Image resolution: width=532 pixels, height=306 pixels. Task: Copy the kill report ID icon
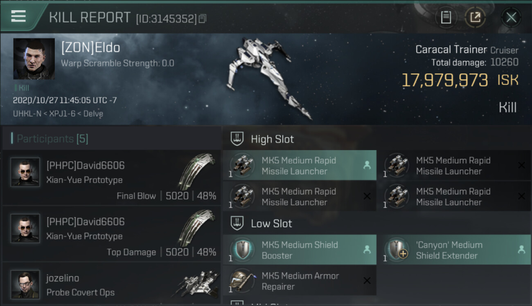[203, 18]
